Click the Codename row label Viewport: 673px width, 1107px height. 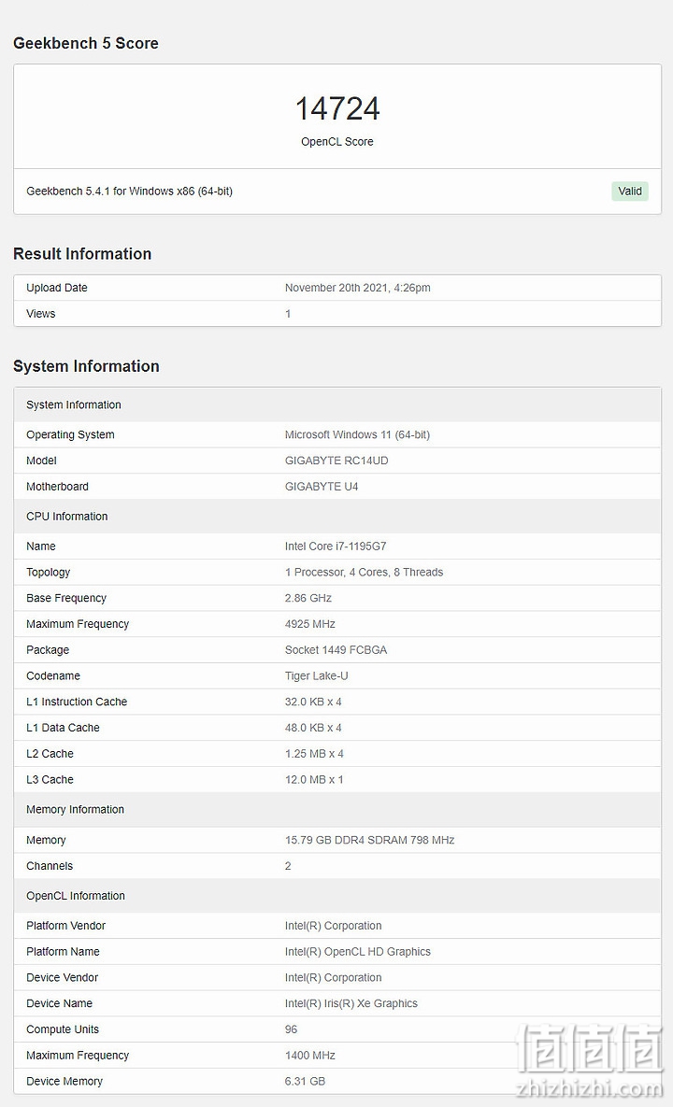(x=53, y=676)
